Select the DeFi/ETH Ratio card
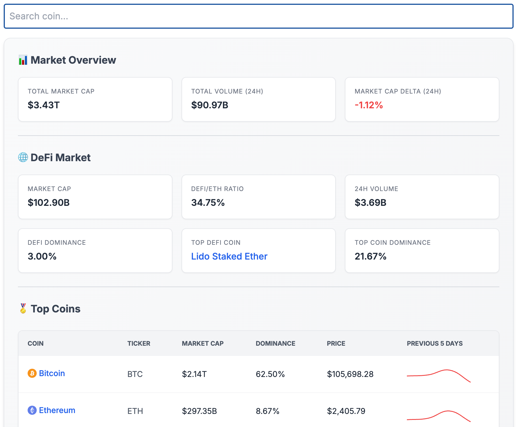Viewport: 519px width, 427px height. coord(258,197)
